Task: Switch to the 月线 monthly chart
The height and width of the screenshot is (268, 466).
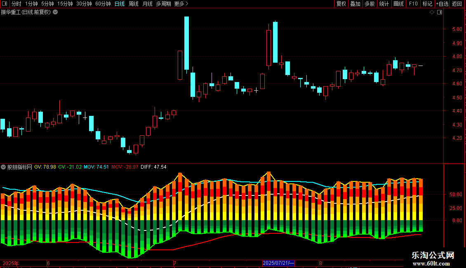Action: tap(147, 4)
